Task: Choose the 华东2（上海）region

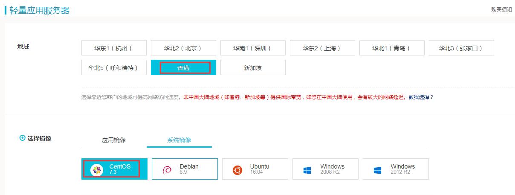Action: click(322, 48)
